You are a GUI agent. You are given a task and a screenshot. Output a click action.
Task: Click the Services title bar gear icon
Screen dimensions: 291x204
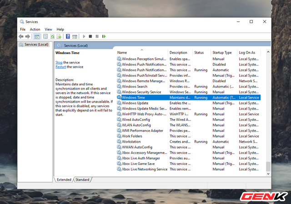[x=22, y=22]
